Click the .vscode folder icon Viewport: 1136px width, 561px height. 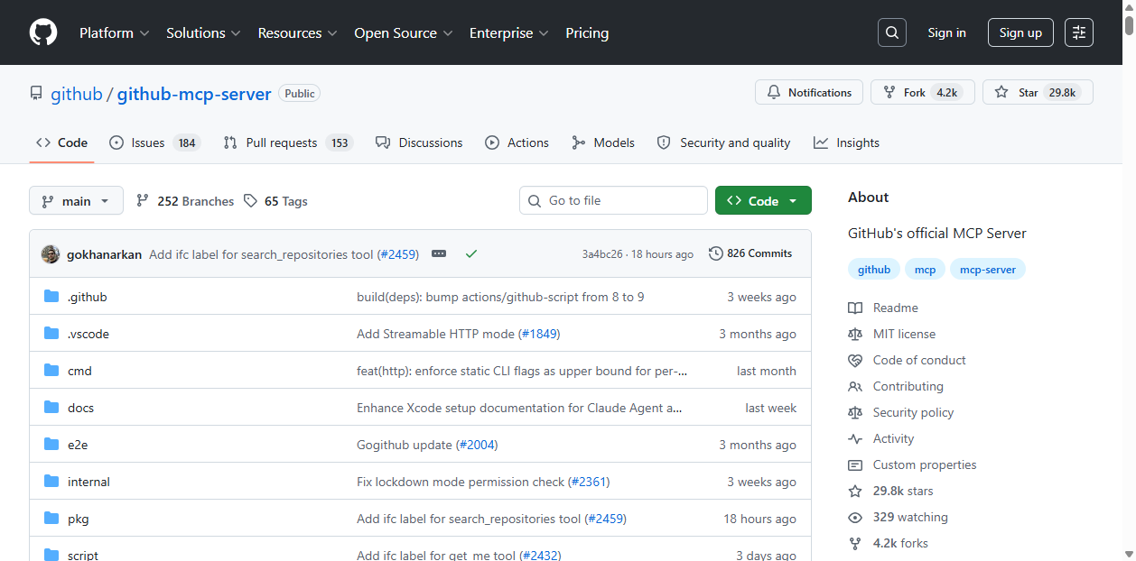pyautogui.click(x=51, y=334)
